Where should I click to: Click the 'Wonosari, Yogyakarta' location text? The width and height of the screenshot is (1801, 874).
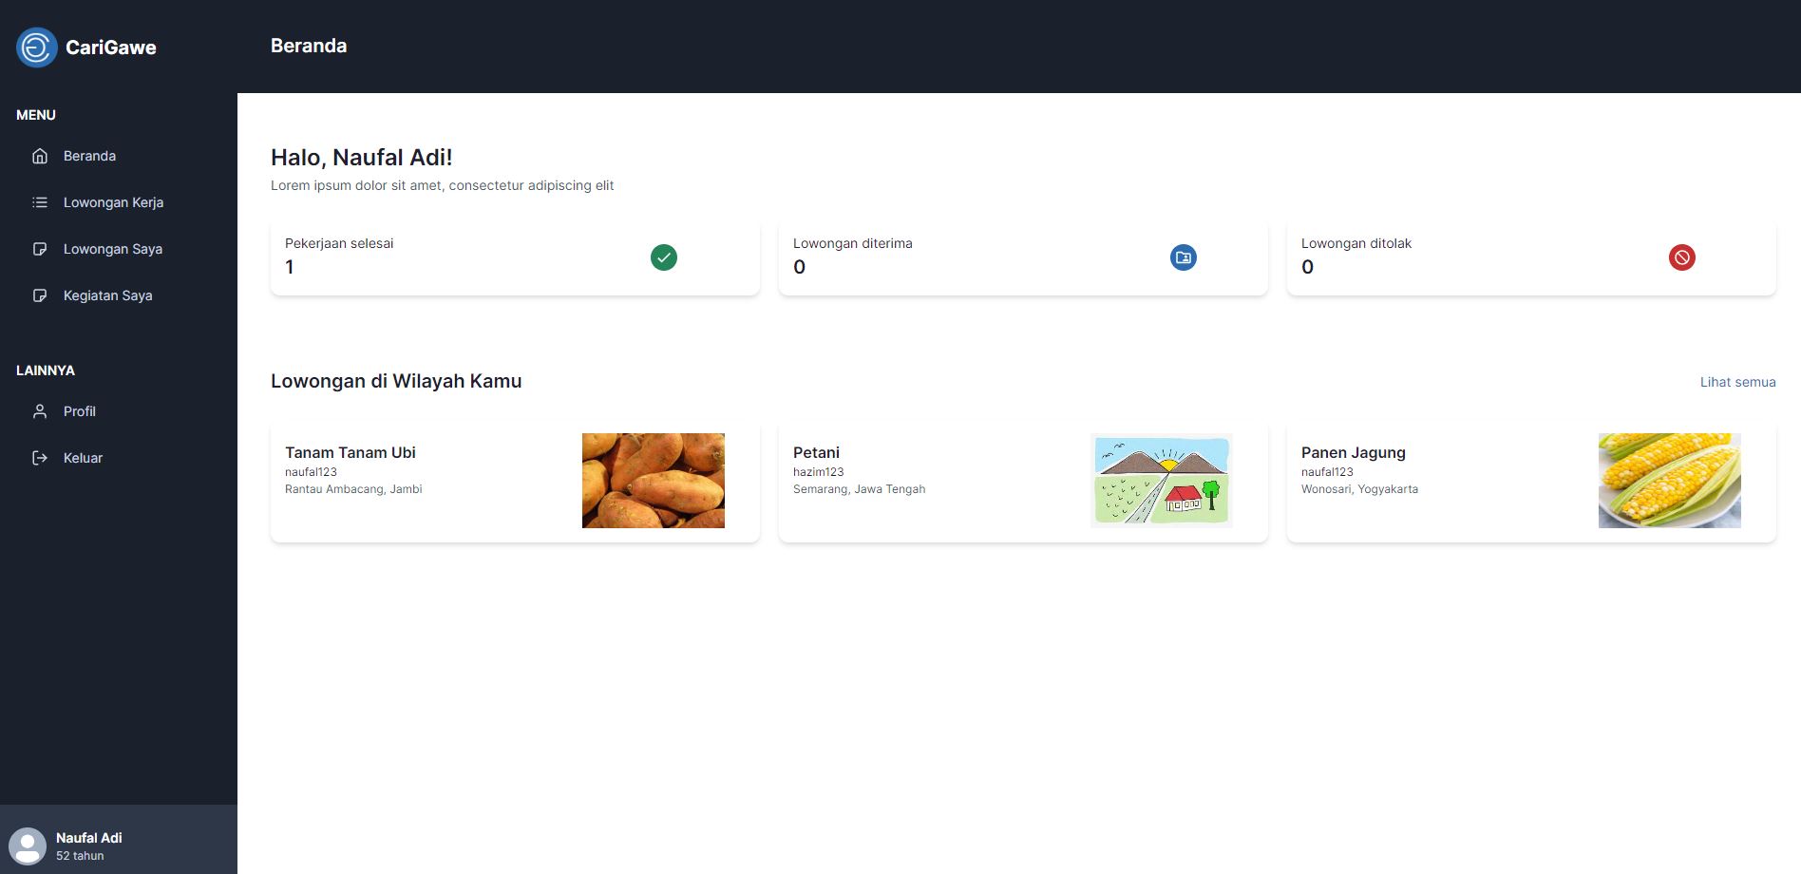point(1359,489)
